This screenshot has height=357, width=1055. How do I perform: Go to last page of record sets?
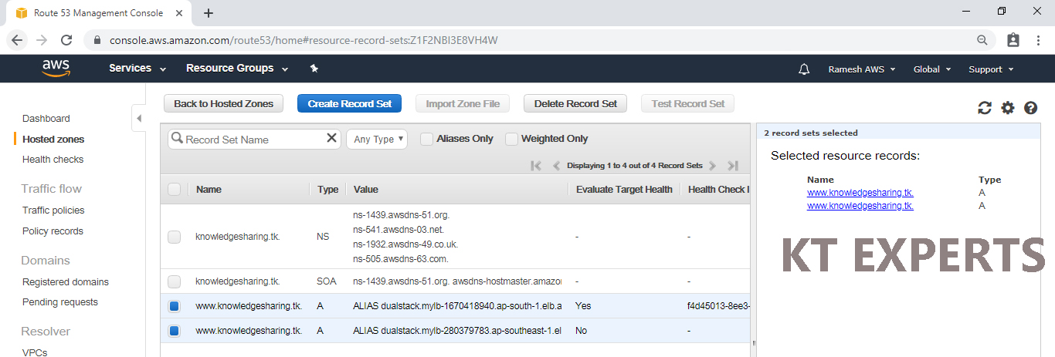point(733,166)
